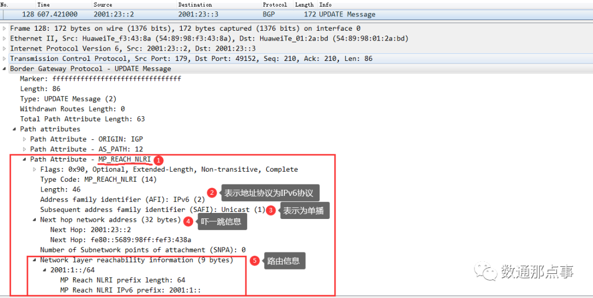Screen dimensions: 593x298
Task: Select MP Reach NLRI IPv6 prefix line
Action: point(131,290)
